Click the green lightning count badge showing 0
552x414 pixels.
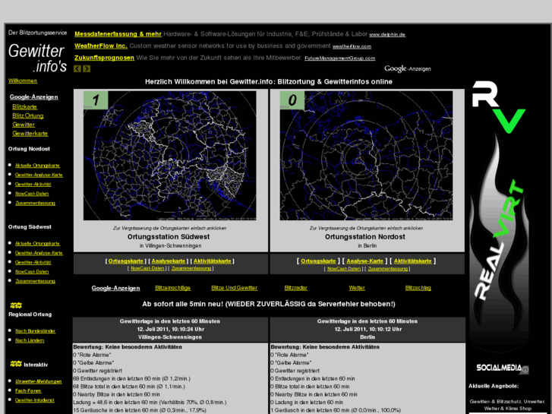pos(292,100)
